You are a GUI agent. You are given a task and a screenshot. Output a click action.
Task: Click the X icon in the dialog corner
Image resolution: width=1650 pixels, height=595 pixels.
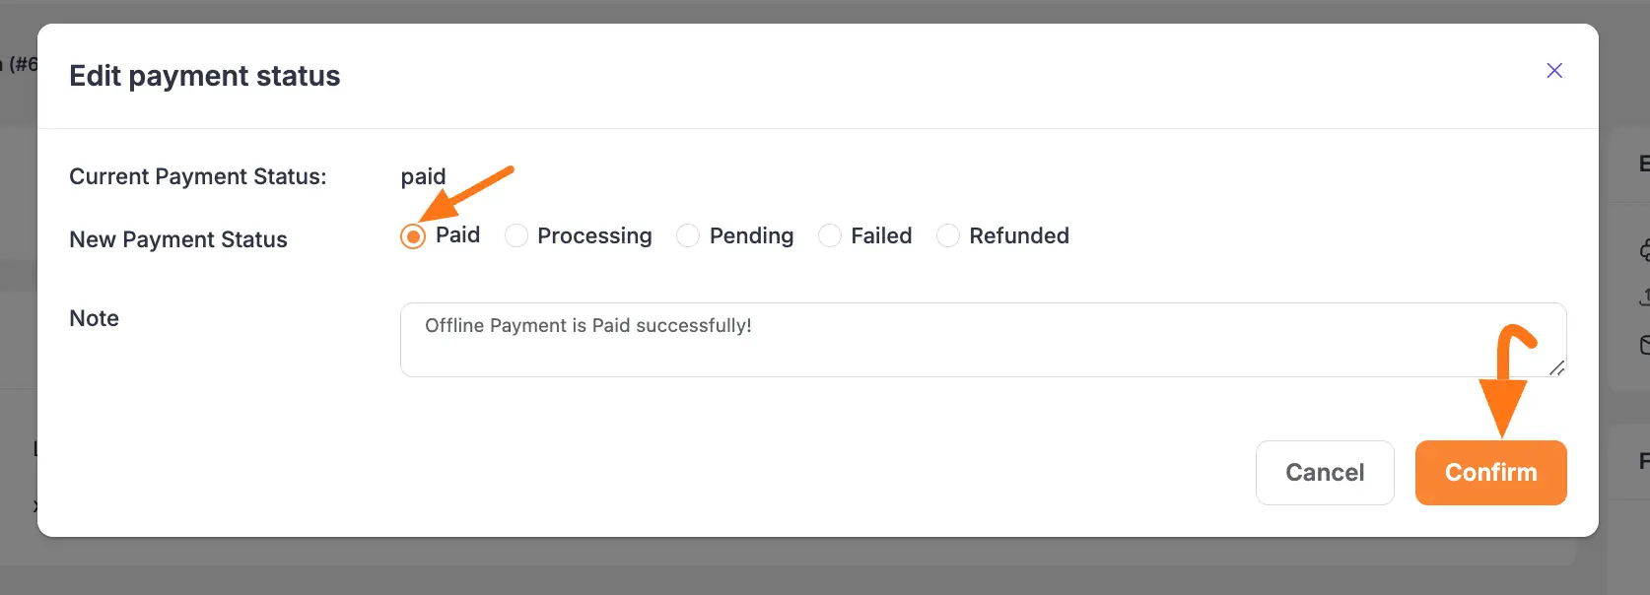pos(1554,70)
